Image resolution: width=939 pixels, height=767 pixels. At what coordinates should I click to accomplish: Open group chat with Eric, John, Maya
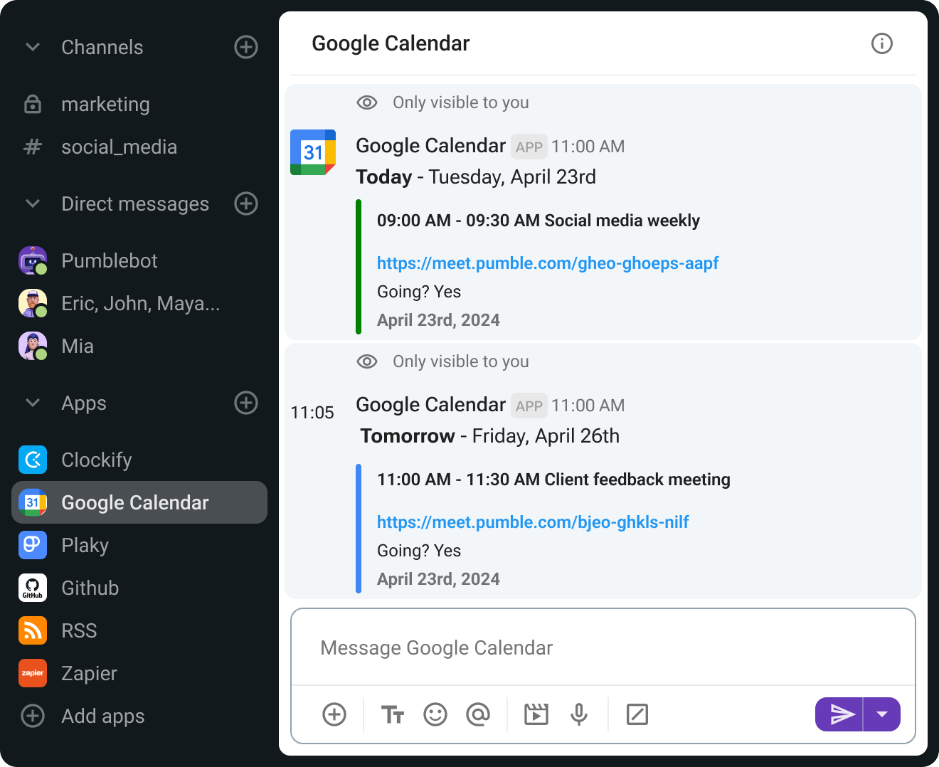click(x=139, y=303)
